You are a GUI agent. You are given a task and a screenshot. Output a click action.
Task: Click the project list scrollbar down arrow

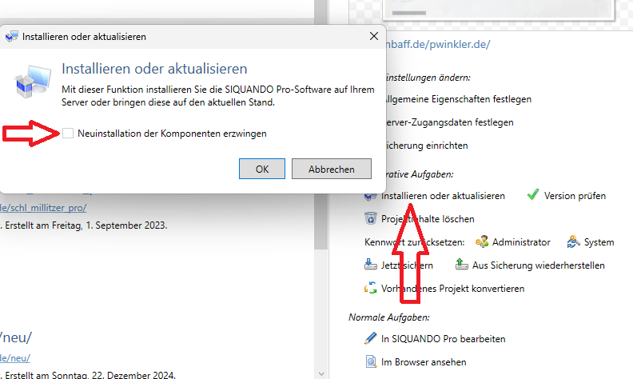click(x=321, y=373)
